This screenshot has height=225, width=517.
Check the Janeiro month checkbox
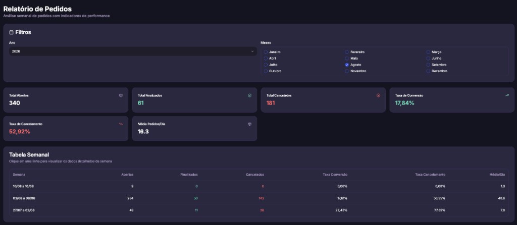tap(266, 52)
